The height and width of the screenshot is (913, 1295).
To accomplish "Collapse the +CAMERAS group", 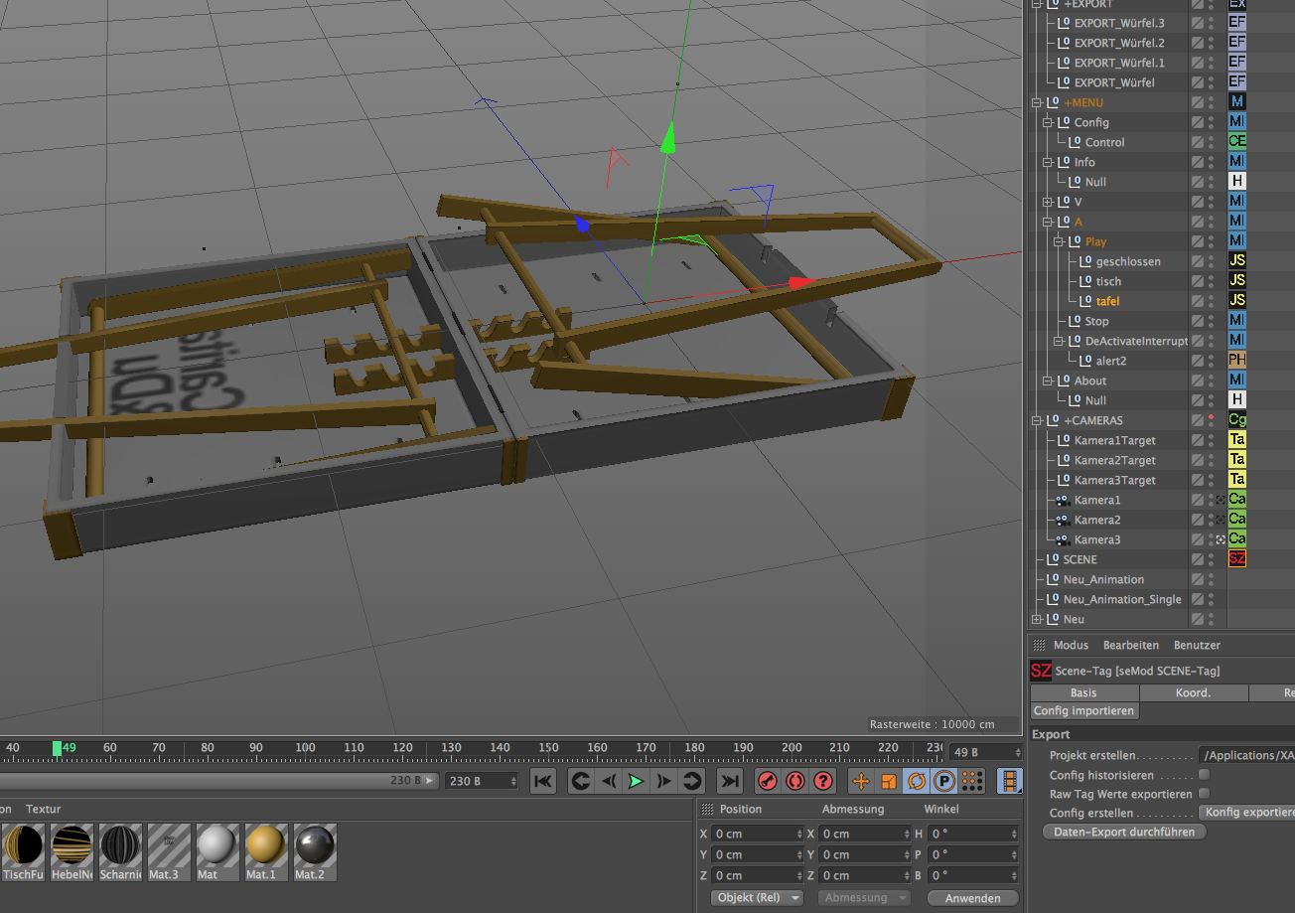I will pyautogui.click(x=1036, y=420).
